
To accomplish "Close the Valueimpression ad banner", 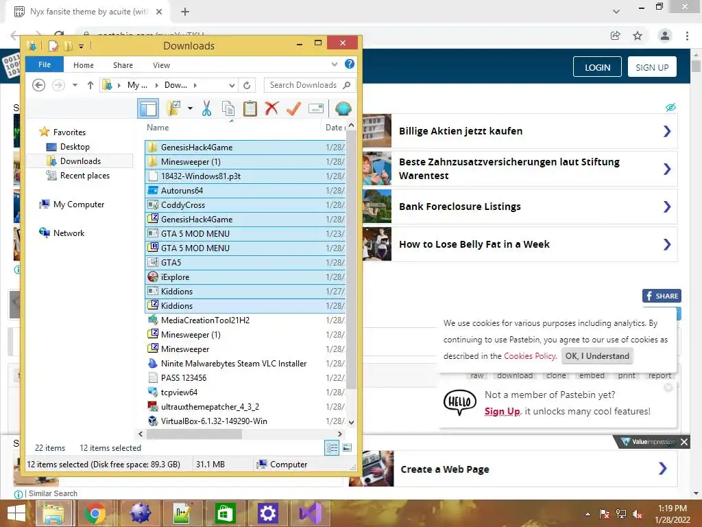I will 684,442.
